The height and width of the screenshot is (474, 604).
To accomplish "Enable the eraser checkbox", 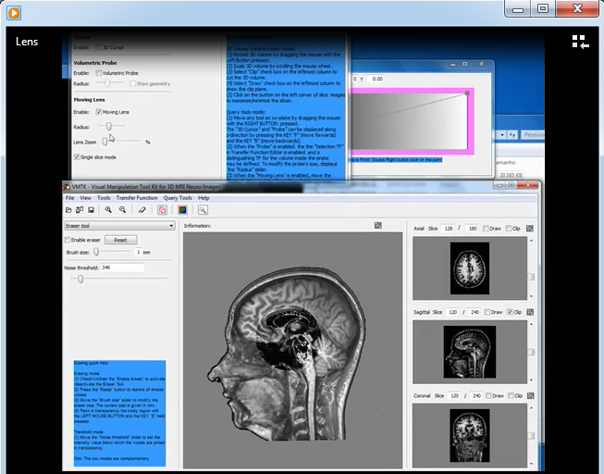I will (68, 240).
